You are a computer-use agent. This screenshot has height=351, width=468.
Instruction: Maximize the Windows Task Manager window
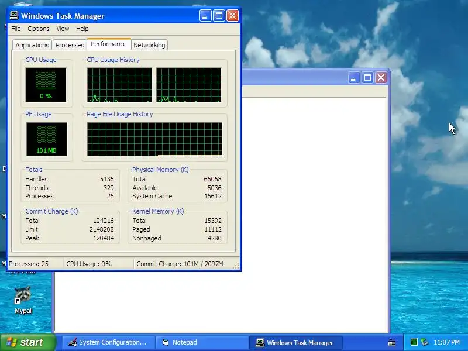click(x=219, y=16)
